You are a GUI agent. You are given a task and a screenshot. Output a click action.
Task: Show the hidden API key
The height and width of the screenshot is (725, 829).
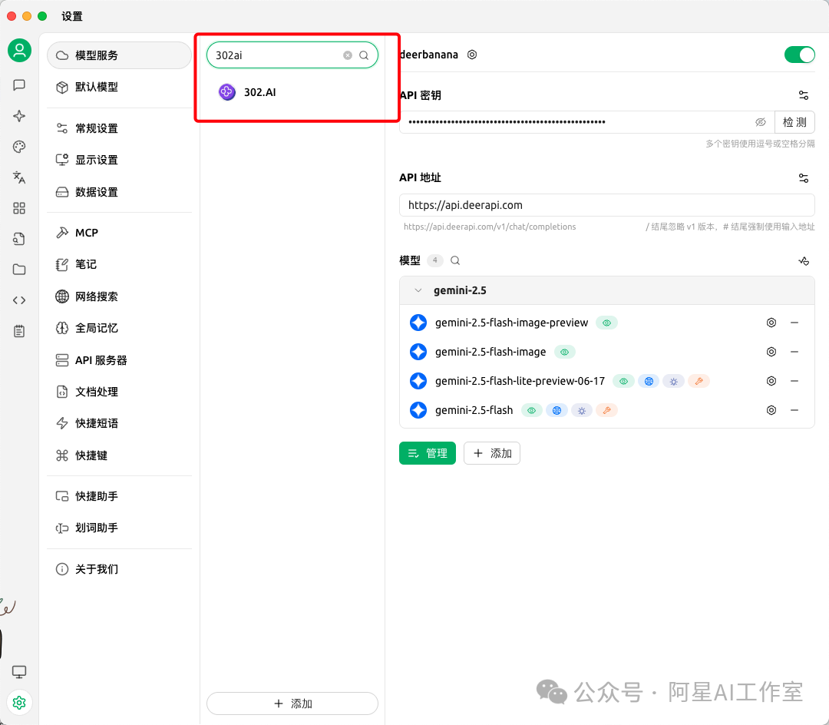click(760, 122)
